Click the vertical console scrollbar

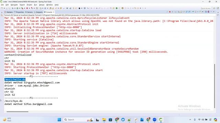point(214,86)
